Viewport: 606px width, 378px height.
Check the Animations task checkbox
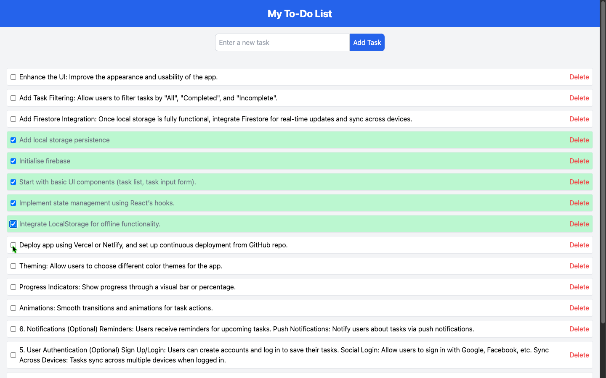[x=13, y=308]
